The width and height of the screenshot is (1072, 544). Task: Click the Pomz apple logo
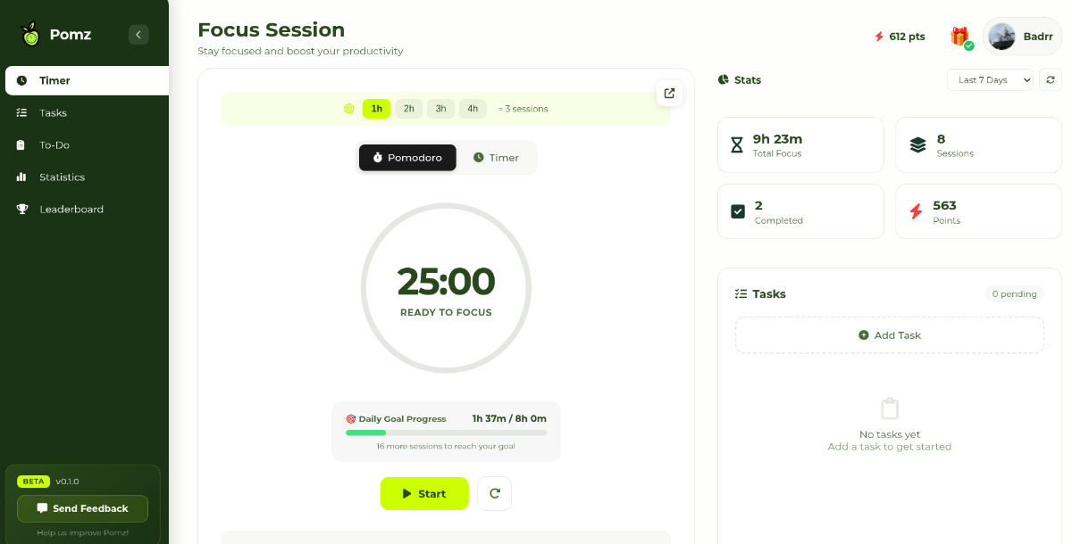(x=30, y=35)
